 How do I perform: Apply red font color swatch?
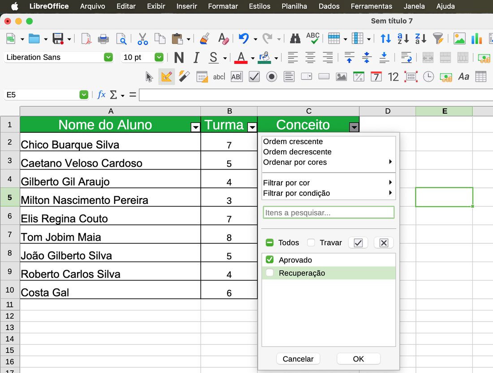pos(241,58)
